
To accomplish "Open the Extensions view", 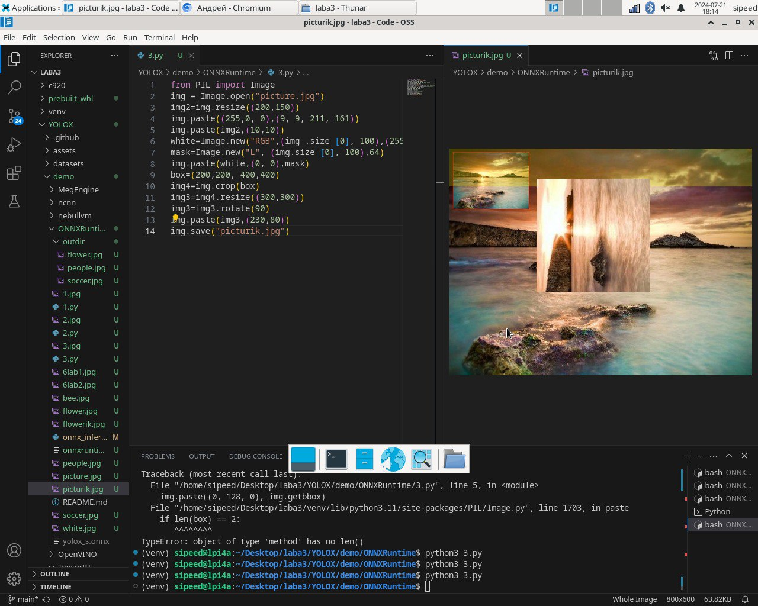I will (14, 173).
